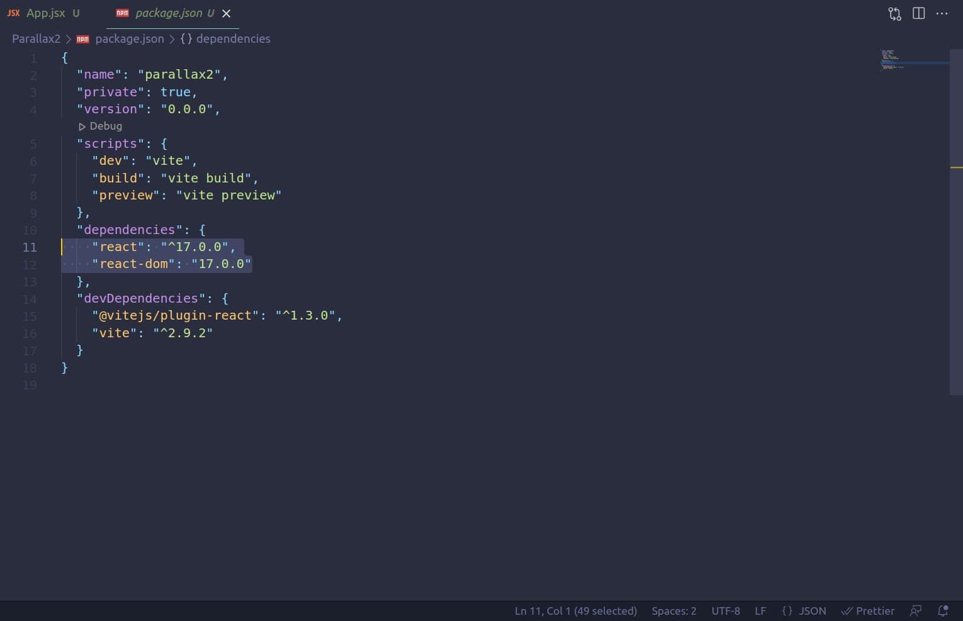Open the feedback icon in status bar

916,610
